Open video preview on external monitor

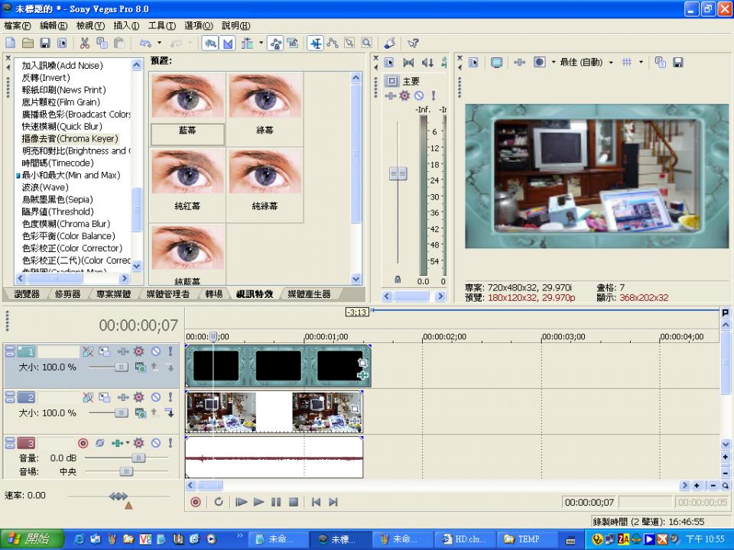pos(496,63)
